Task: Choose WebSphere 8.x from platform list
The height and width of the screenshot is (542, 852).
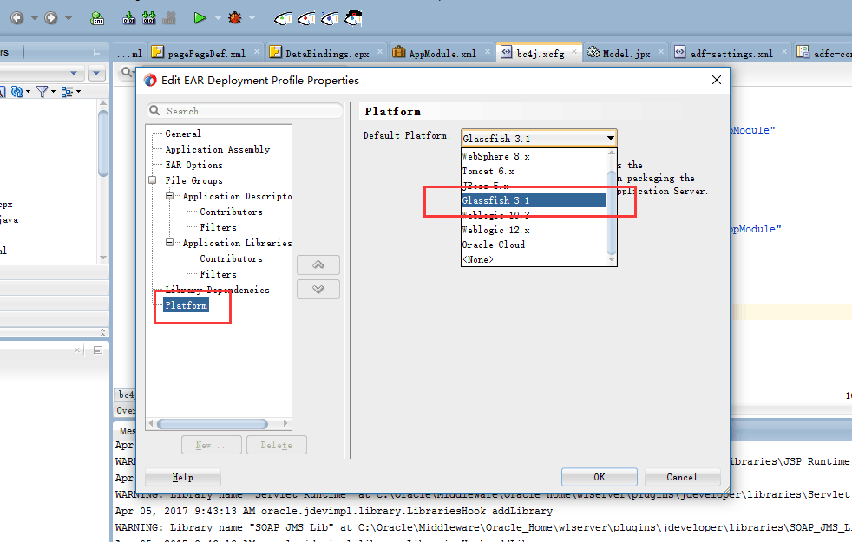Action: click(533, 156)
